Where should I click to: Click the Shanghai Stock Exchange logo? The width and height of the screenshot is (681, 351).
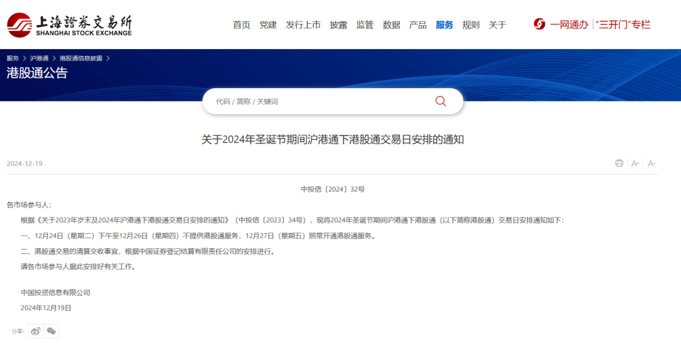69,25
